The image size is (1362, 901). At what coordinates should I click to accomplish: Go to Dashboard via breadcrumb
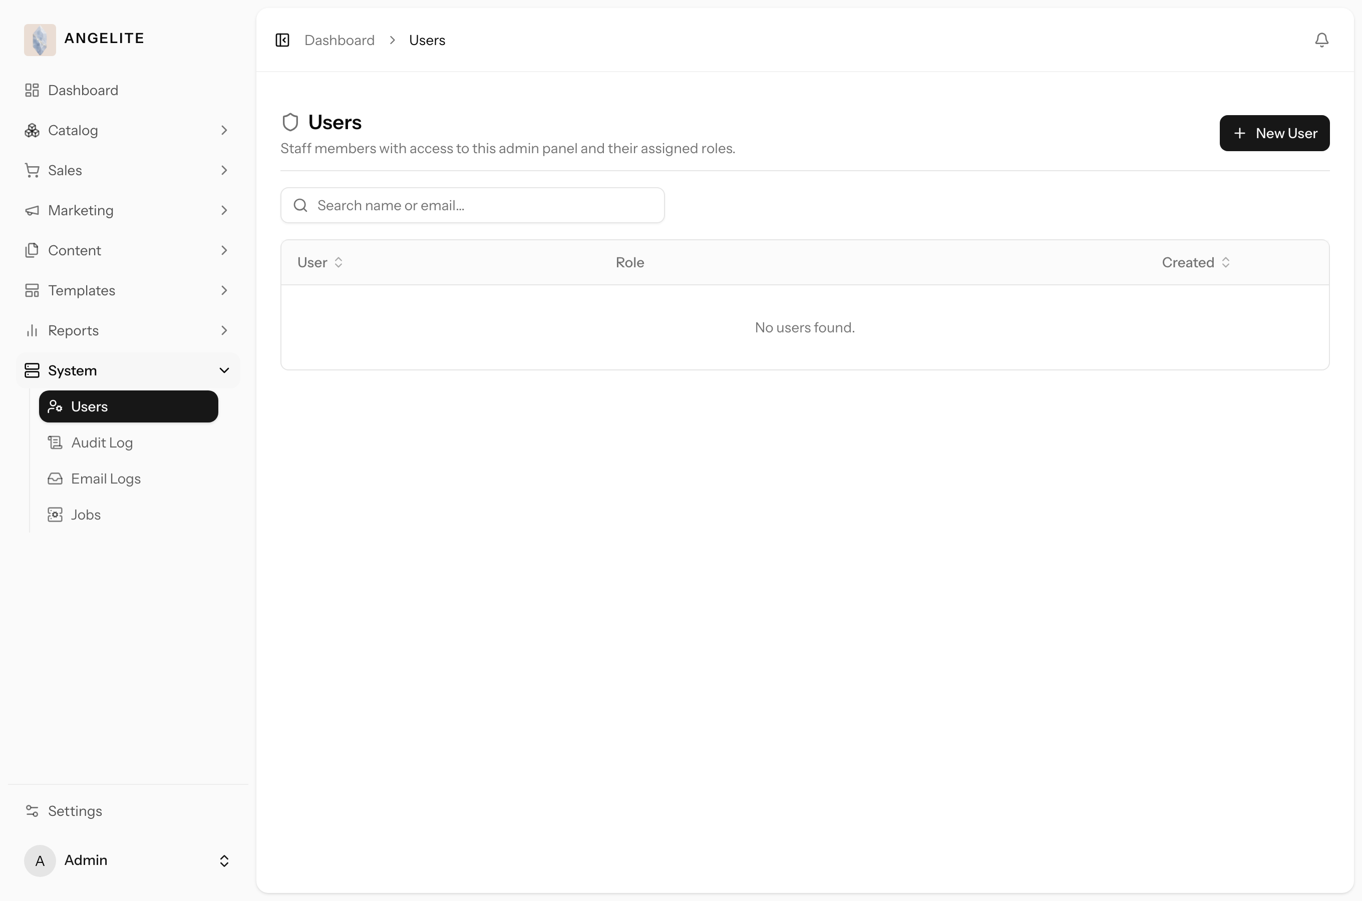(339, 40)
